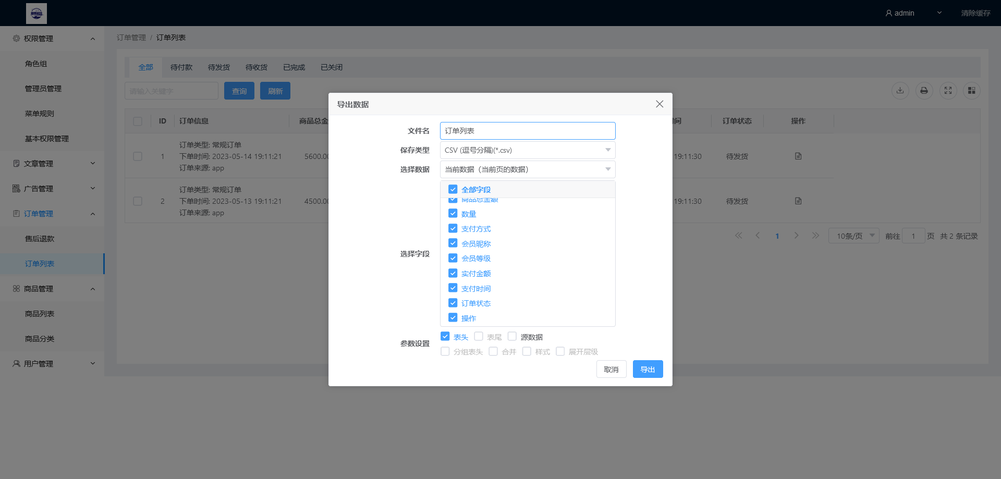The image size is (1001, 479).
Task: Click the export download icon in toolbar
Action: point(900,91)
